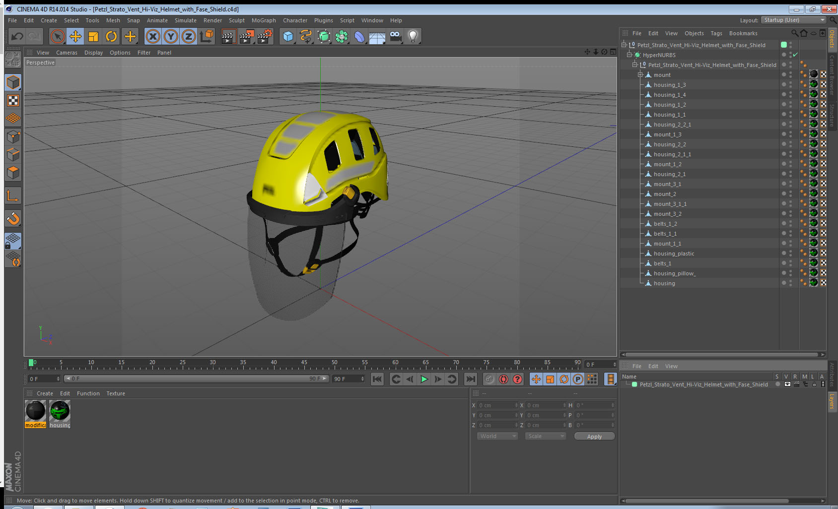Viewport: 838px width, 509px height.
Task: Collapse the HyperNURBS tree node
Action: tap(629, 55)
